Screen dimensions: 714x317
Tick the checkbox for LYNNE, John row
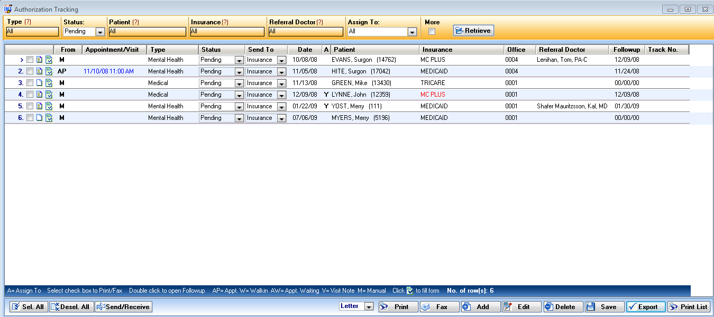point(30,95)
